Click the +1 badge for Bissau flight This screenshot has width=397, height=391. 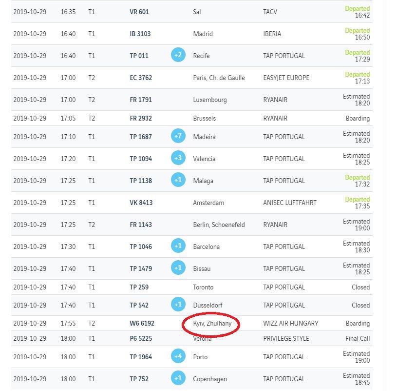178,268
